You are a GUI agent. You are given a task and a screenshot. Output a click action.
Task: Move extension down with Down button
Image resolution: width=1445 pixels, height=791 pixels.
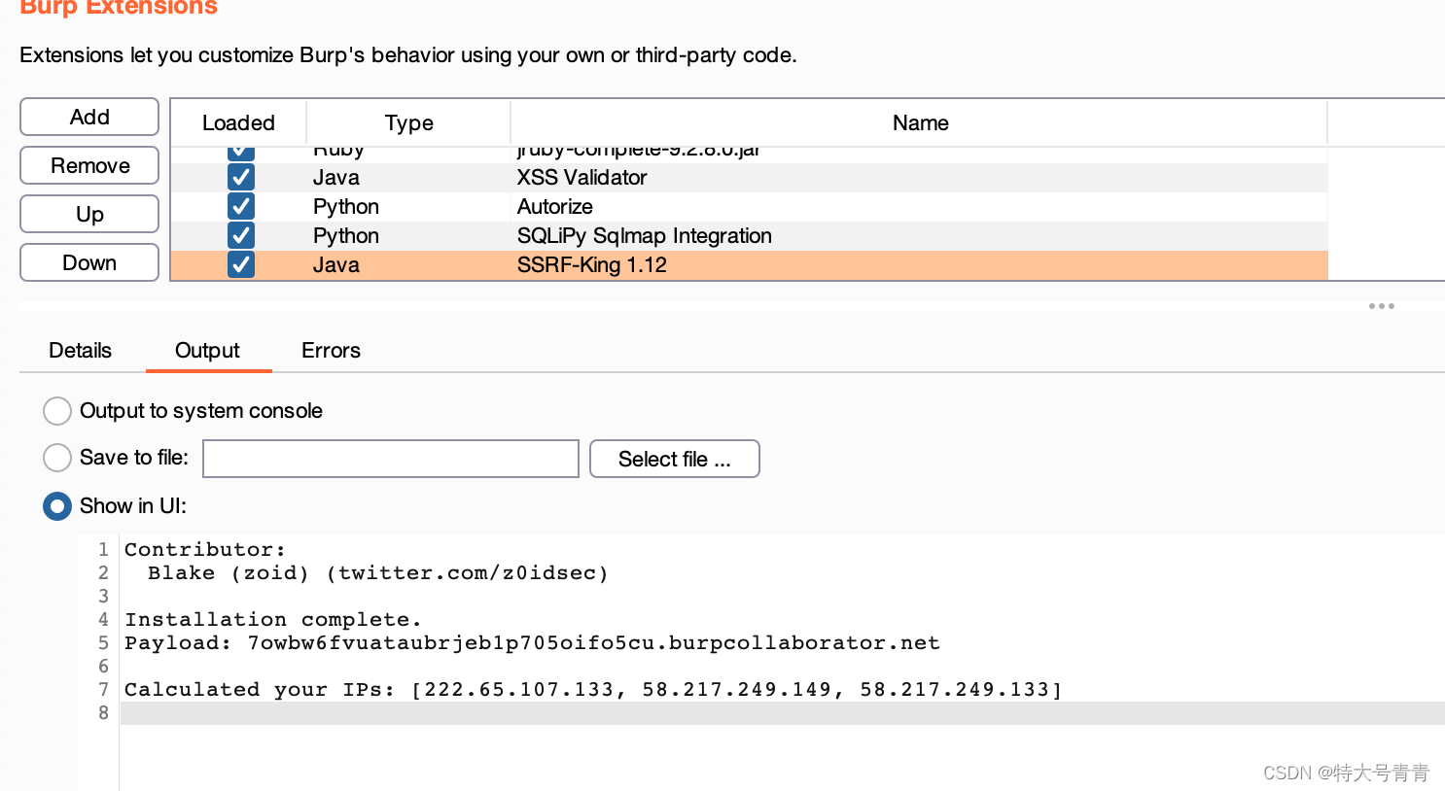89,262
